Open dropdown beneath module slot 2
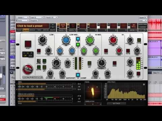The image size is (162, 121). point(72,30)
